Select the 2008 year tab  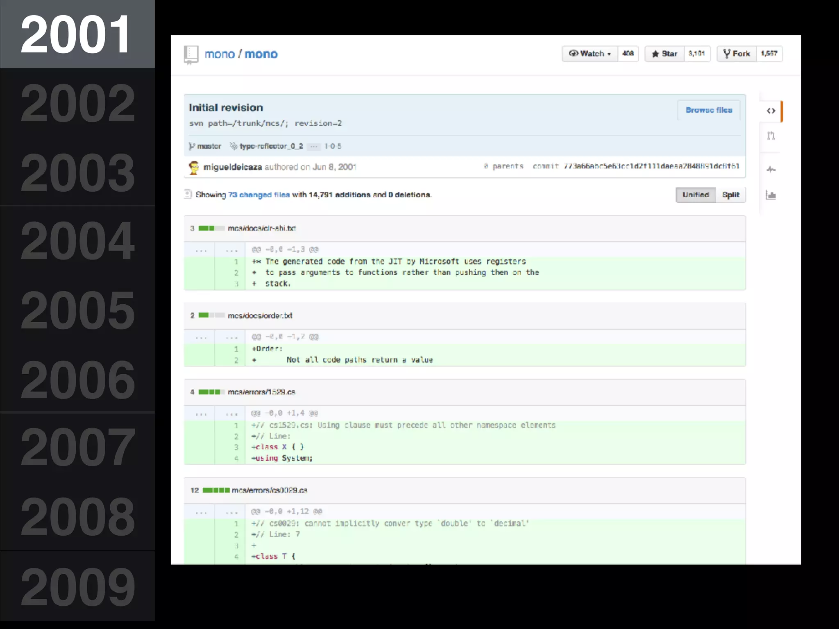click(77, 516)
